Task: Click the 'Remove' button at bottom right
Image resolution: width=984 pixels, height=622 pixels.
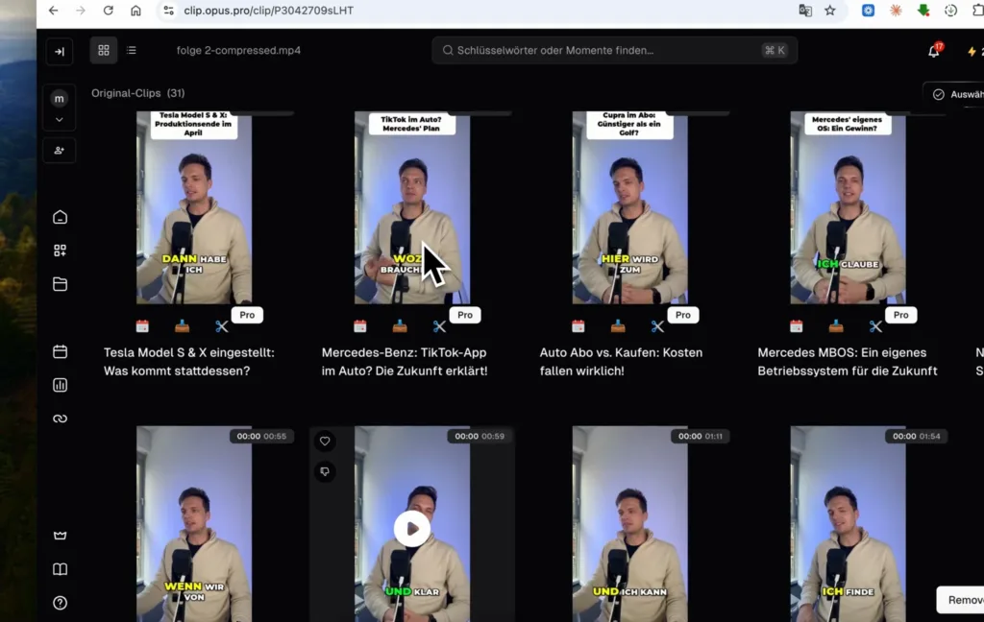Action: (x=961, y=600)
